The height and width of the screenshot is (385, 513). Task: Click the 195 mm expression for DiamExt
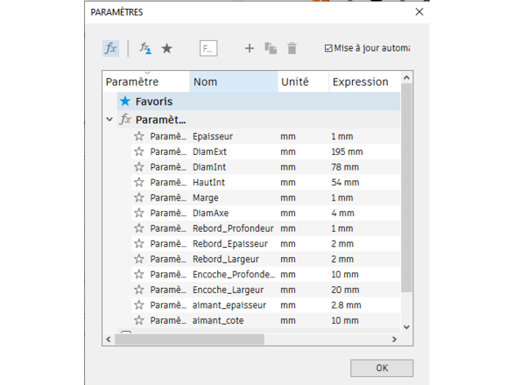(346, 152)
